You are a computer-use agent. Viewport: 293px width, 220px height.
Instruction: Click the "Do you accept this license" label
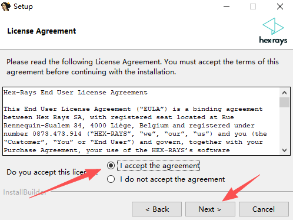(47, 172)
